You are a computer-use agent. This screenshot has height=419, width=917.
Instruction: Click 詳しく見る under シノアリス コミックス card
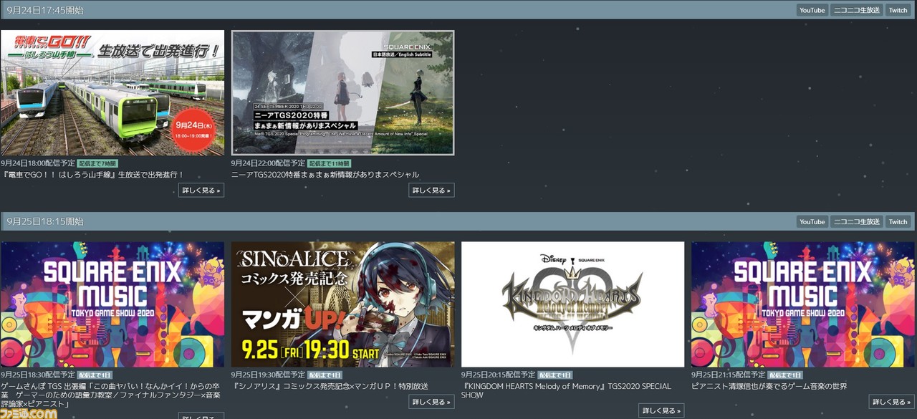coord(431,402)
